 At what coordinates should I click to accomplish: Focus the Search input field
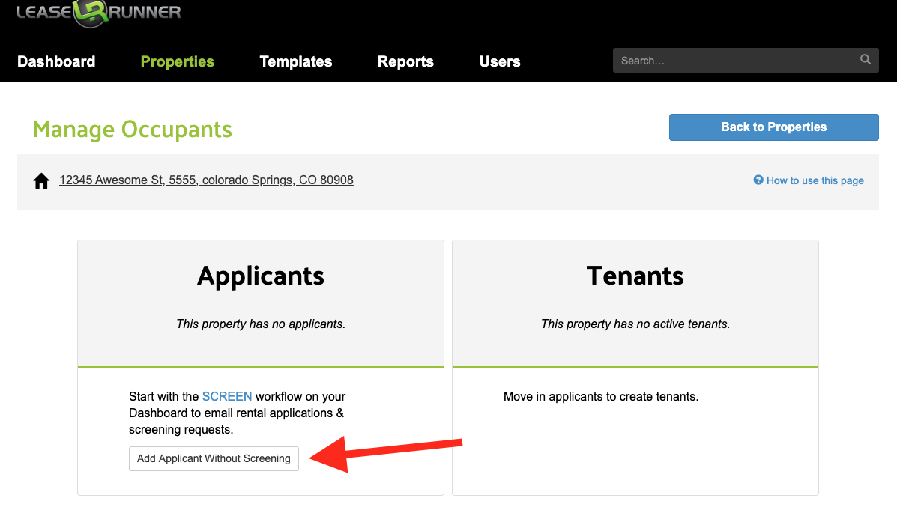pyautogui.click(x=734, y=61)
